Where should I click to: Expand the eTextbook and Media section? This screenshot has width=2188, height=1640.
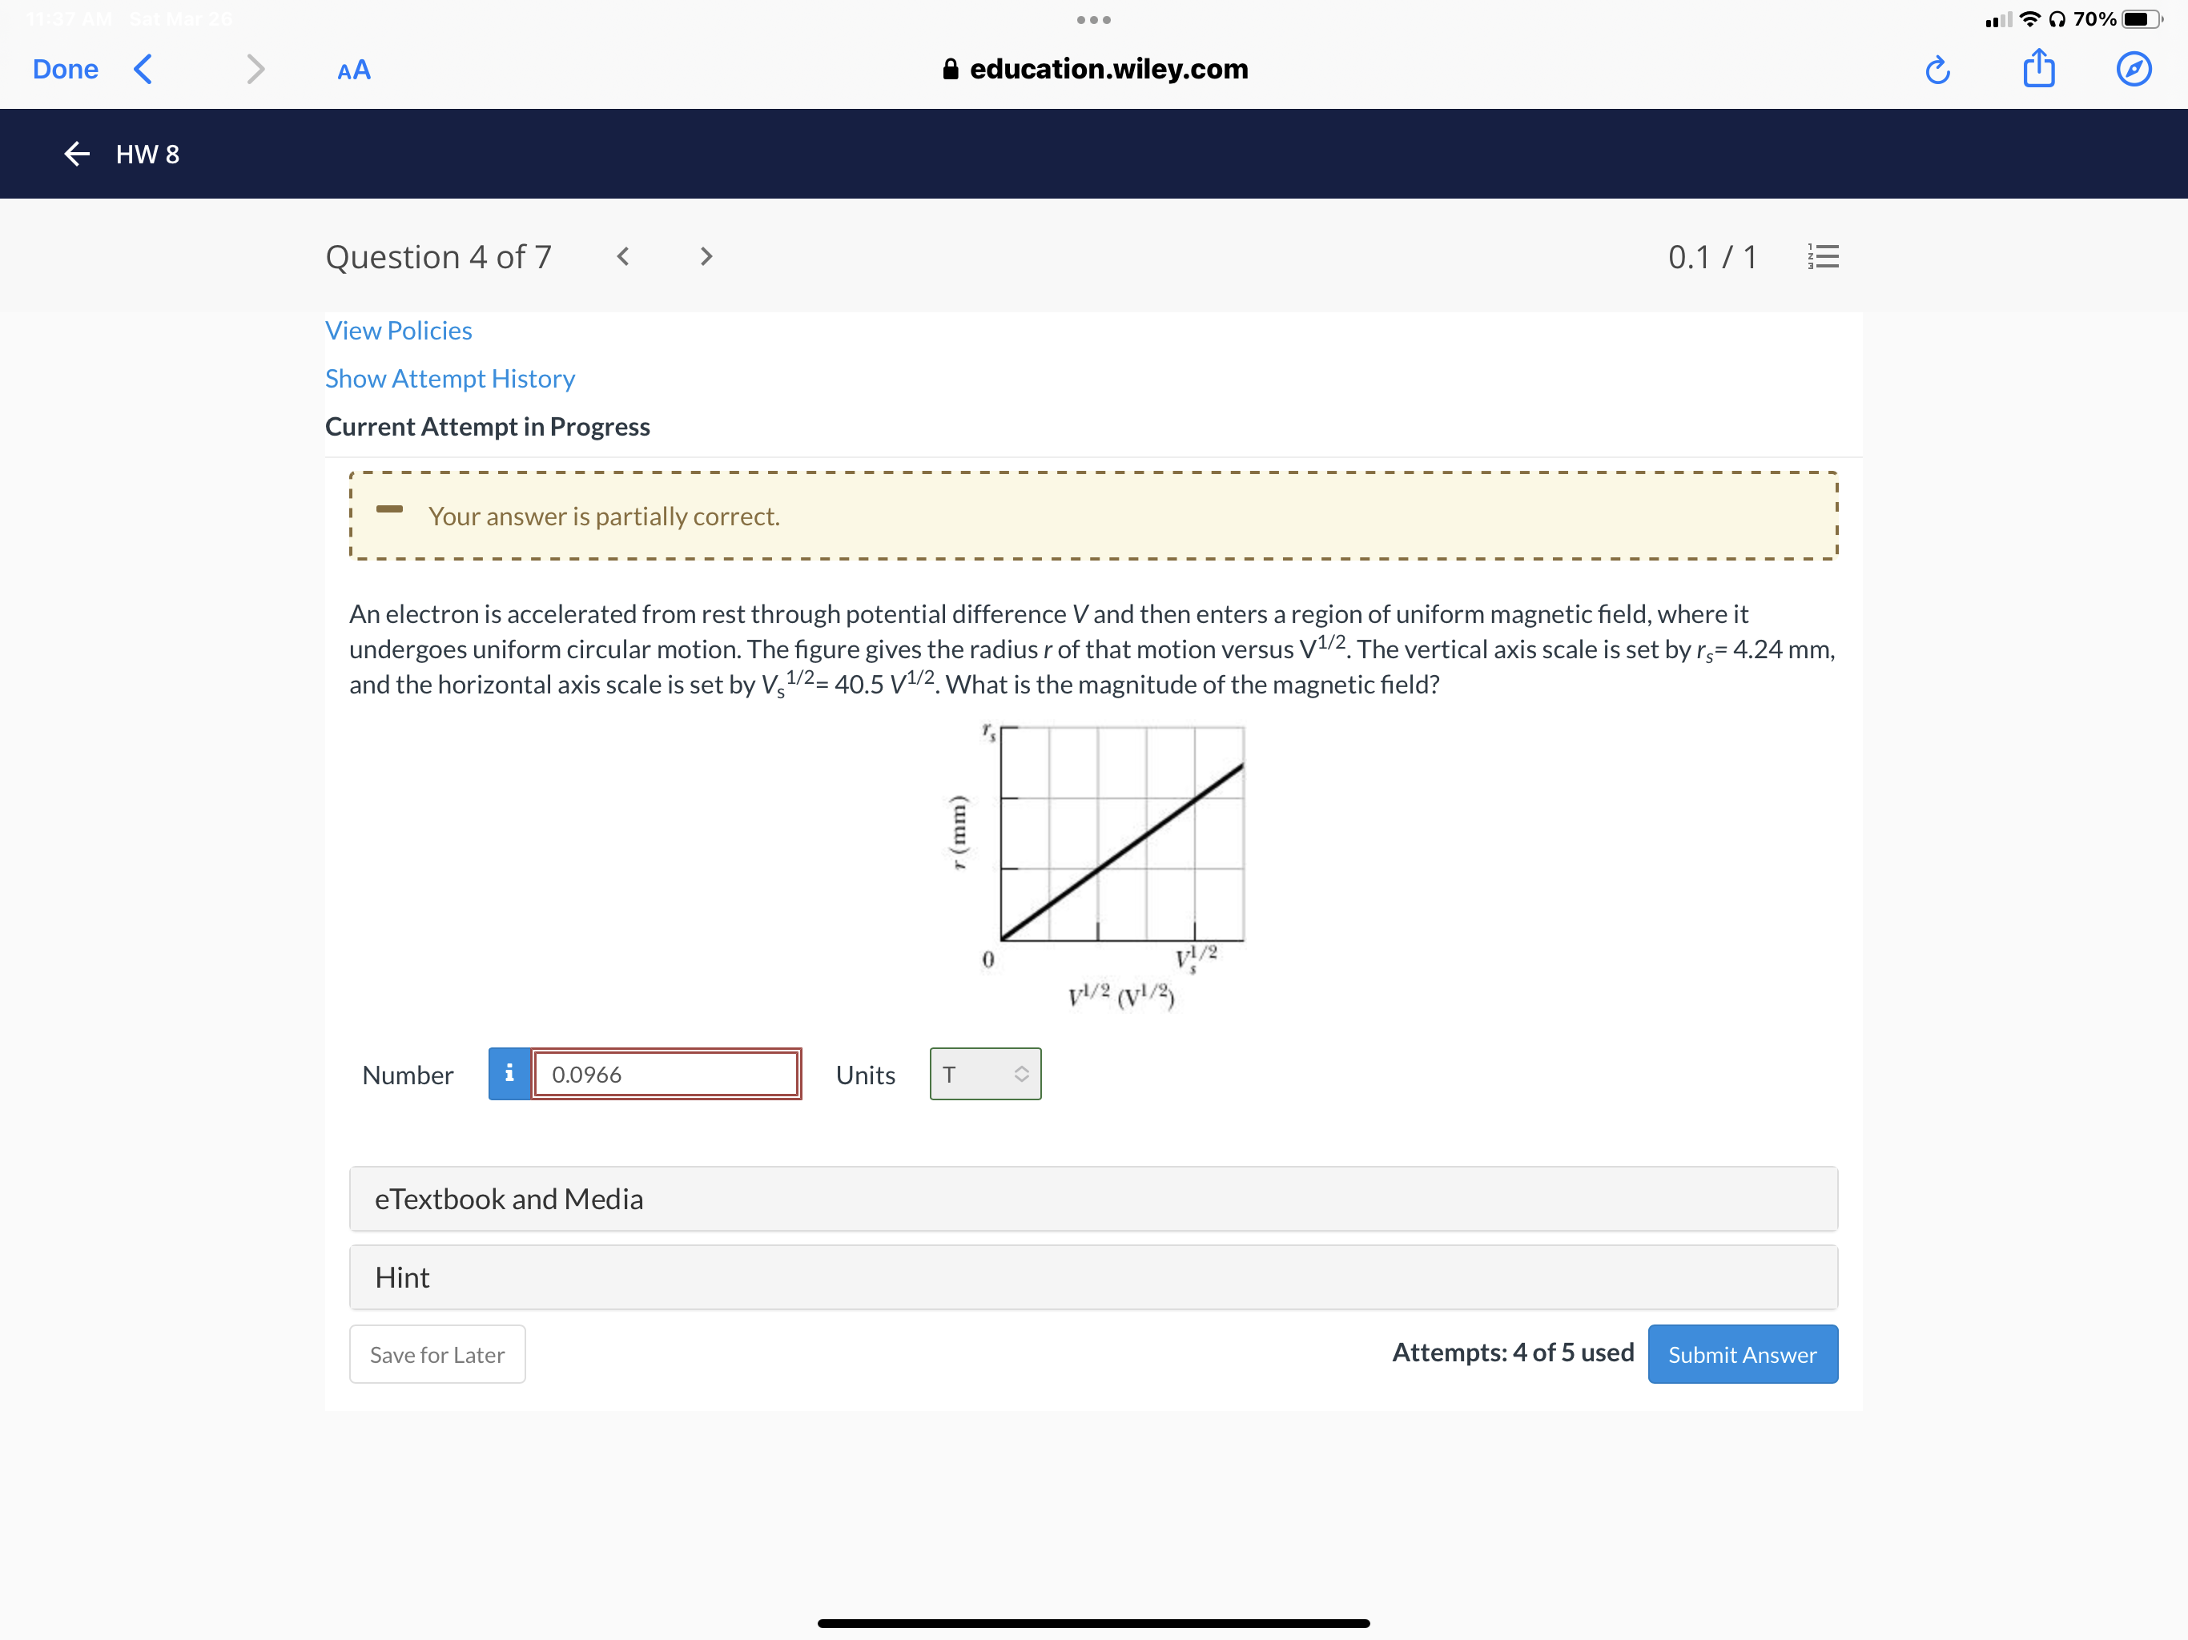1094,1199
